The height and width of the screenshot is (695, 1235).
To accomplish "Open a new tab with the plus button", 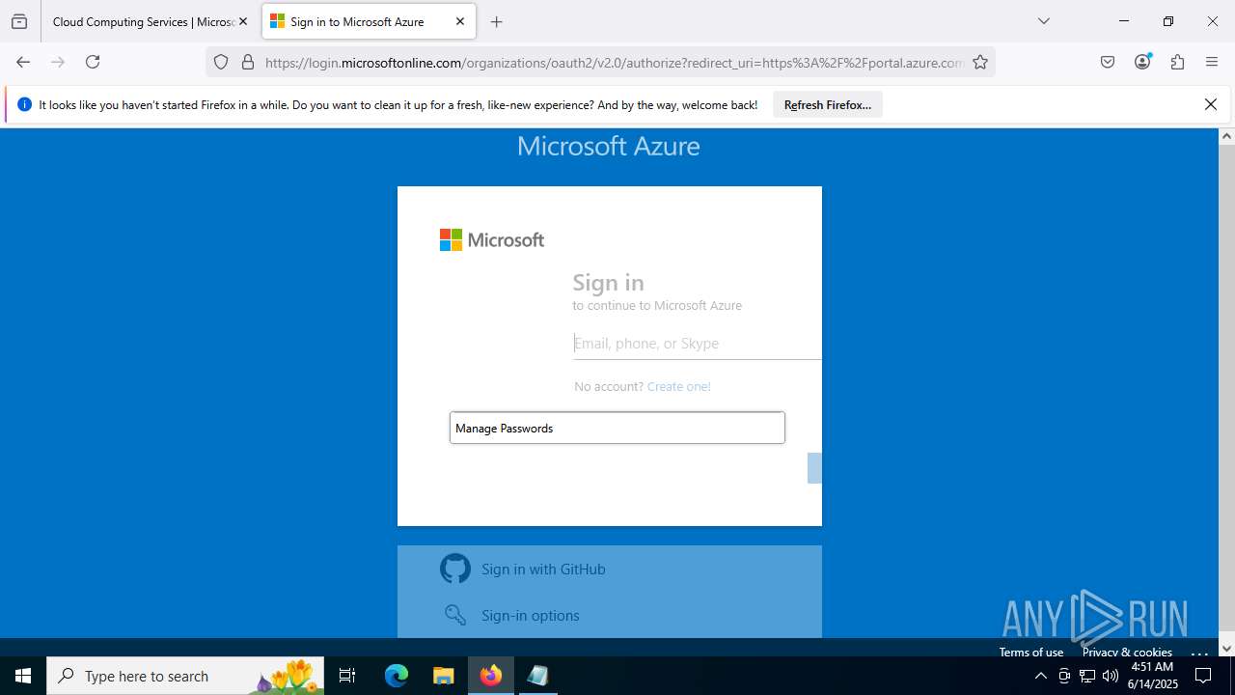I will (x=496, y=21).
